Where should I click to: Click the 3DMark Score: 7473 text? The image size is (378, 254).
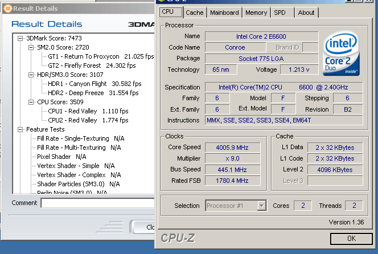point(54,38)
